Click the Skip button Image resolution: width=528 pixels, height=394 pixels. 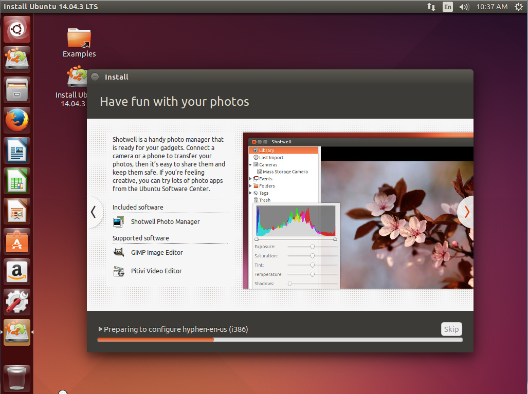(451, 329)
